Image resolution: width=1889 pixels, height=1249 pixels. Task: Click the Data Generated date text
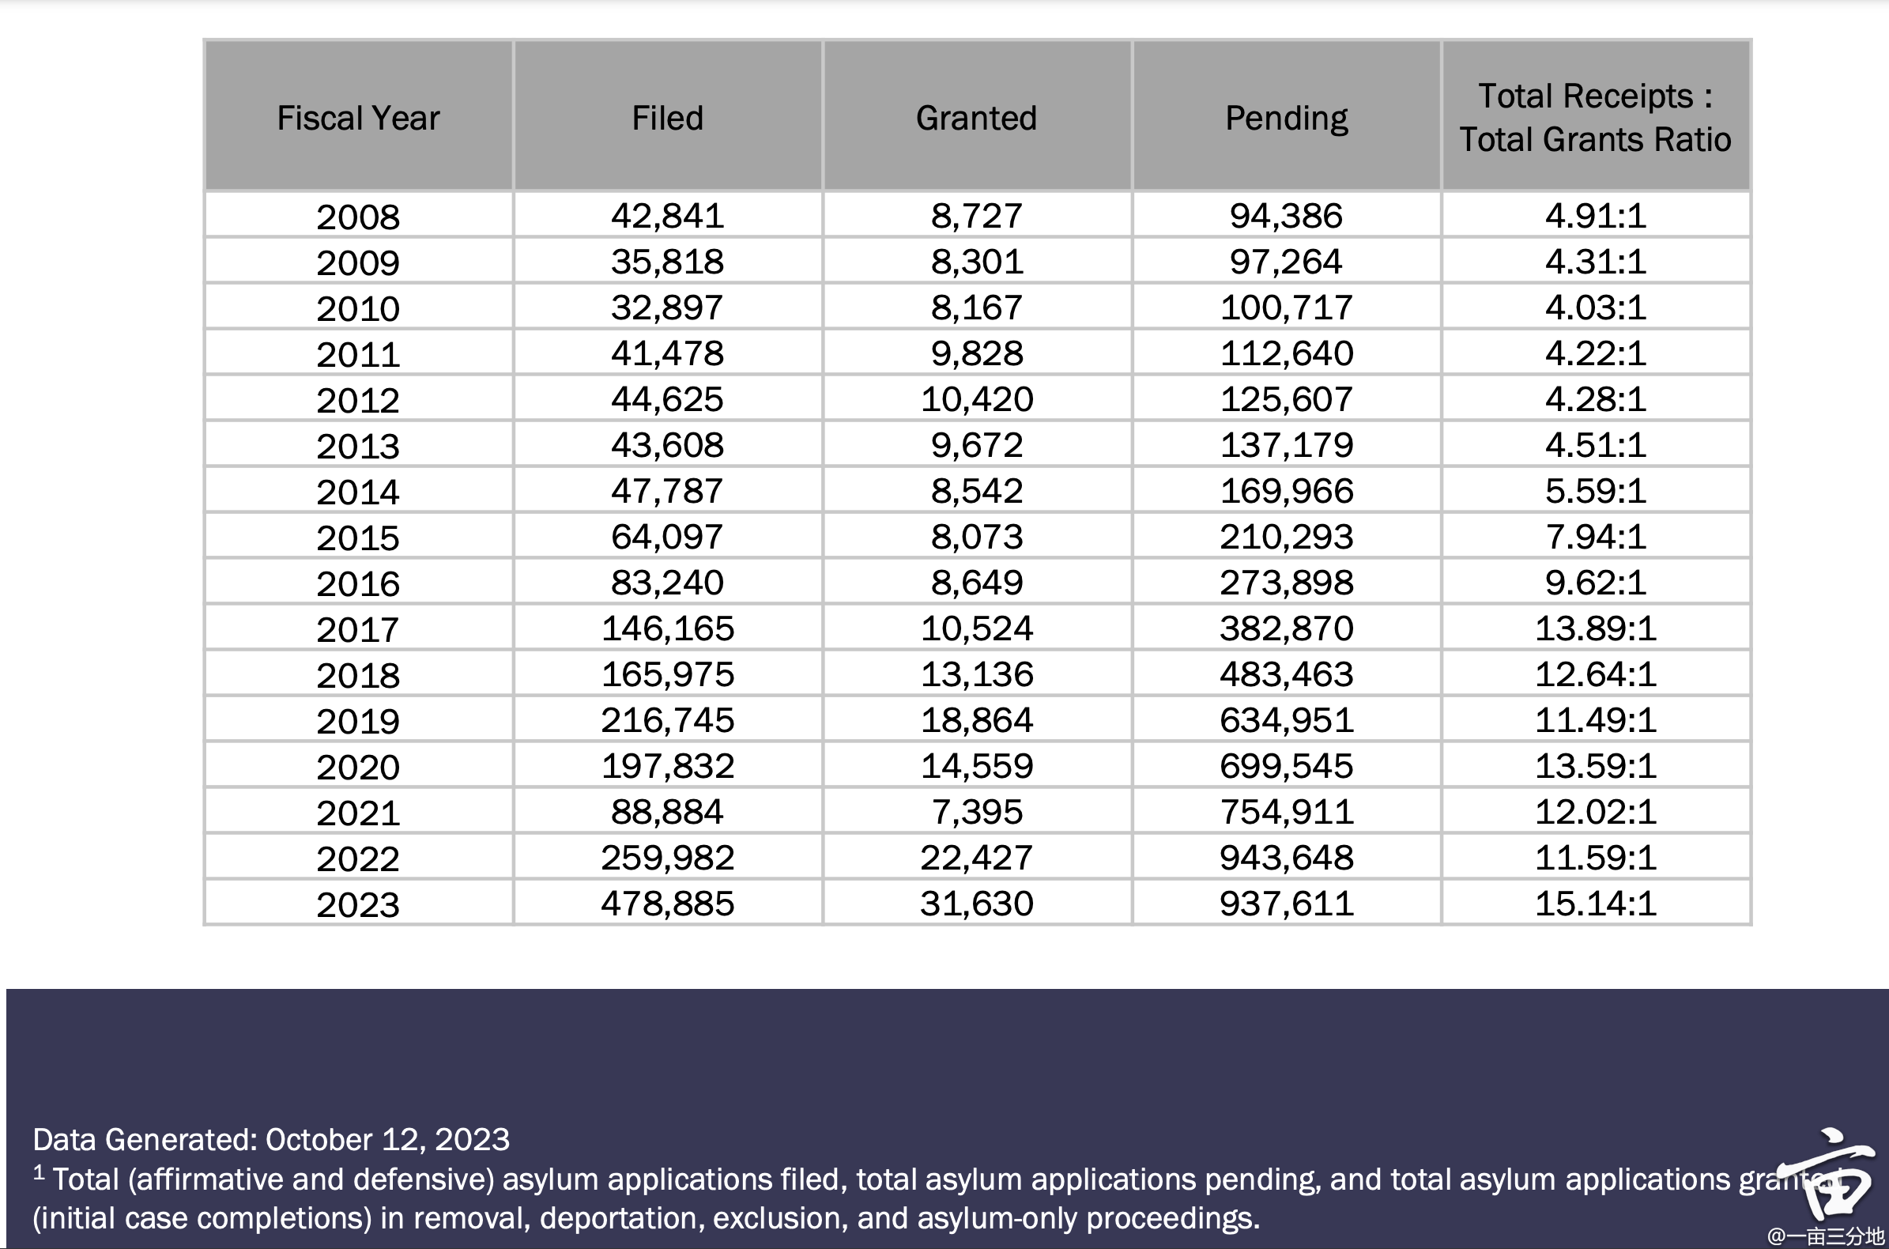tap(271, 1139)
